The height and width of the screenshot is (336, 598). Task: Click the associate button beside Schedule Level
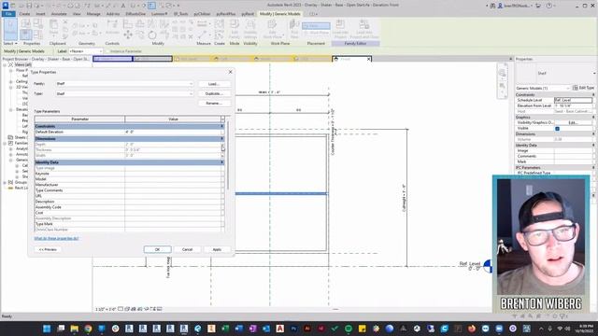(593, 100)
